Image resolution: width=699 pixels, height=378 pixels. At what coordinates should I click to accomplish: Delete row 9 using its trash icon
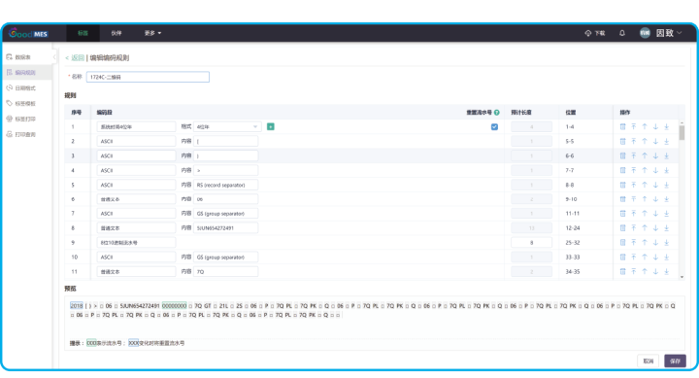pos(622,242)
